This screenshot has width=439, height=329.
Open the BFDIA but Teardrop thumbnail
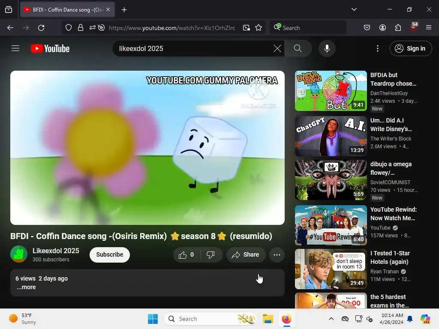[x=331, y=91]
